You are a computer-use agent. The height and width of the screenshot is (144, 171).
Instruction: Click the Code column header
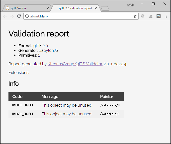pos(17,97)
